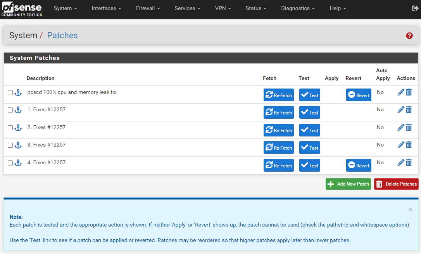Dismiss the Note message with the X
The image size is (421, 254).
tap(410, 210)
